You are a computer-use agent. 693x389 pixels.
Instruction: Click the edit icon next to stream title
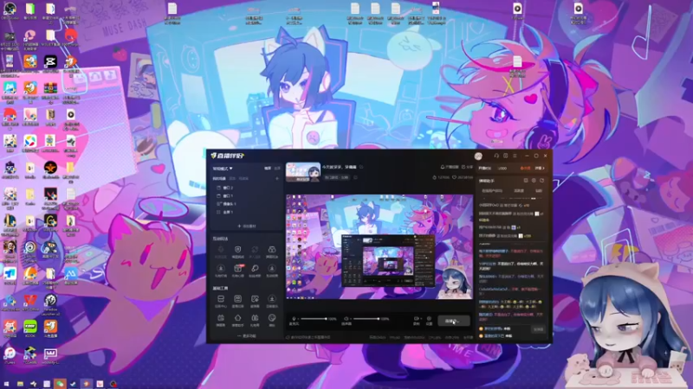point(361,167)
